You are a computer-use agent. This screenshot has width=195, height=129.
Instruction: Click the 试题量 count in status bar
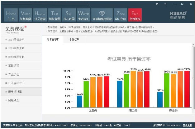click(103, 125)
